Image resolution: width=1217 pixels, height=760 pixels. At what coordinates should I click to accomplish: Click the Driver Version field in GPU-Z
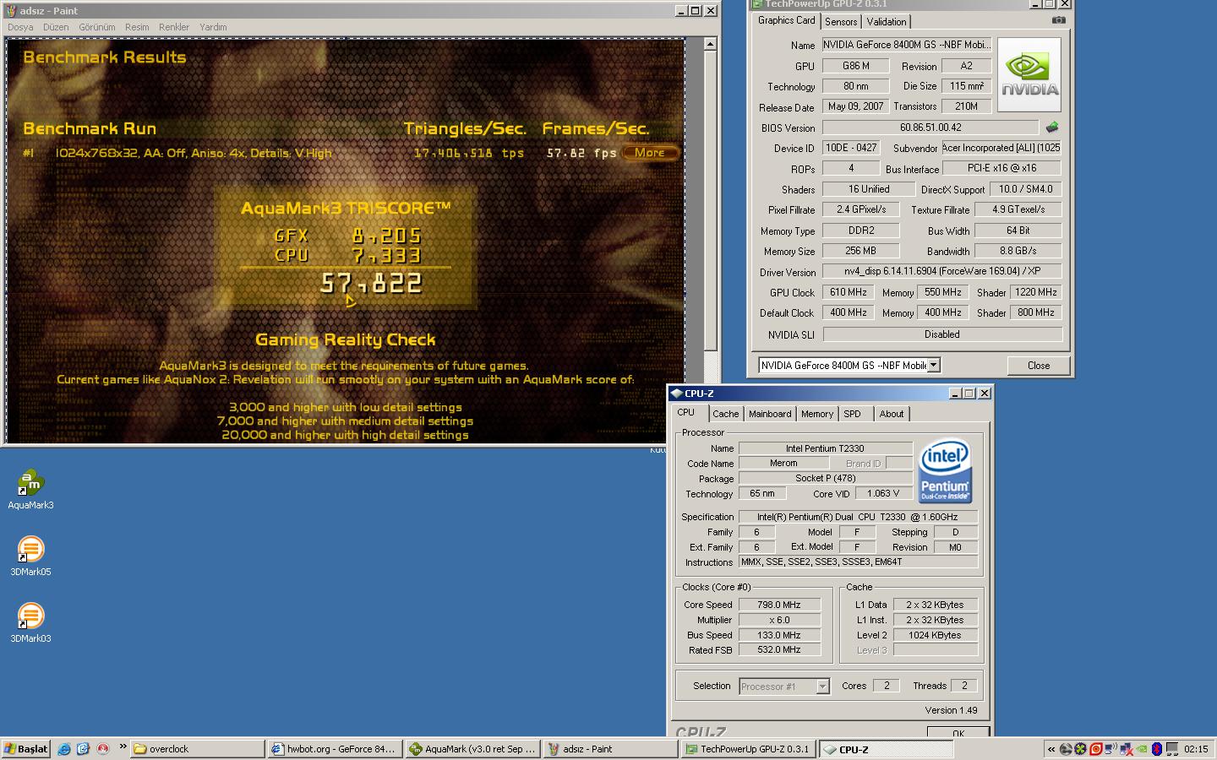tap(942, 271)
